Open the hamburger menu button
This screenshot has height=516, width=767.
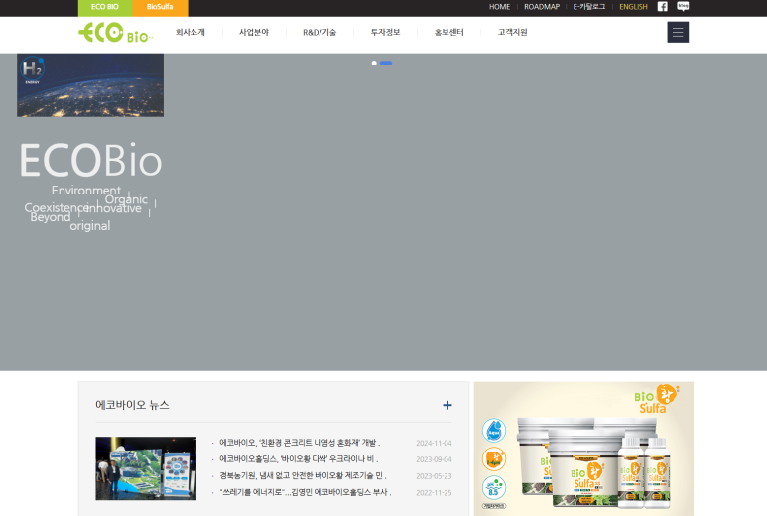point(678,32)
